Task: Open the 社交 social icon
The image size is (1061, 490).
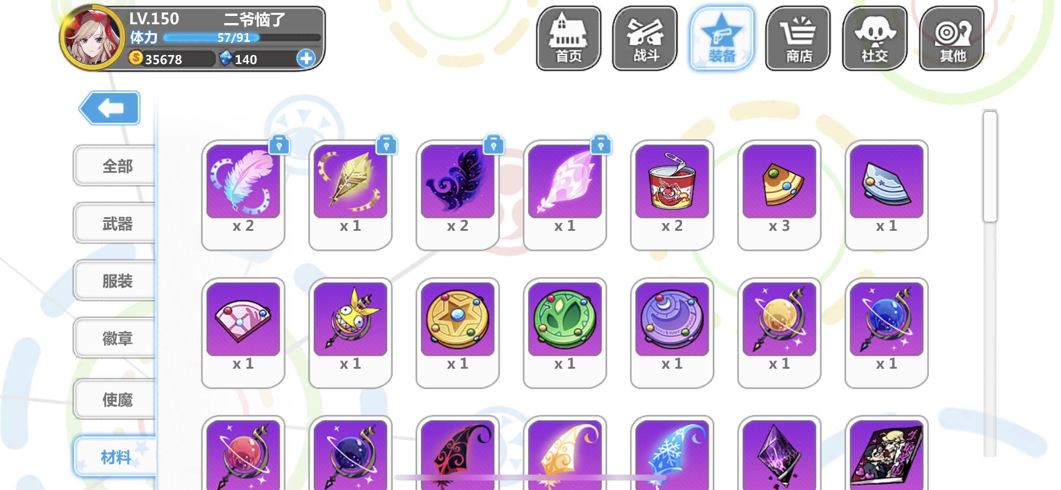Action: (874, 38)
